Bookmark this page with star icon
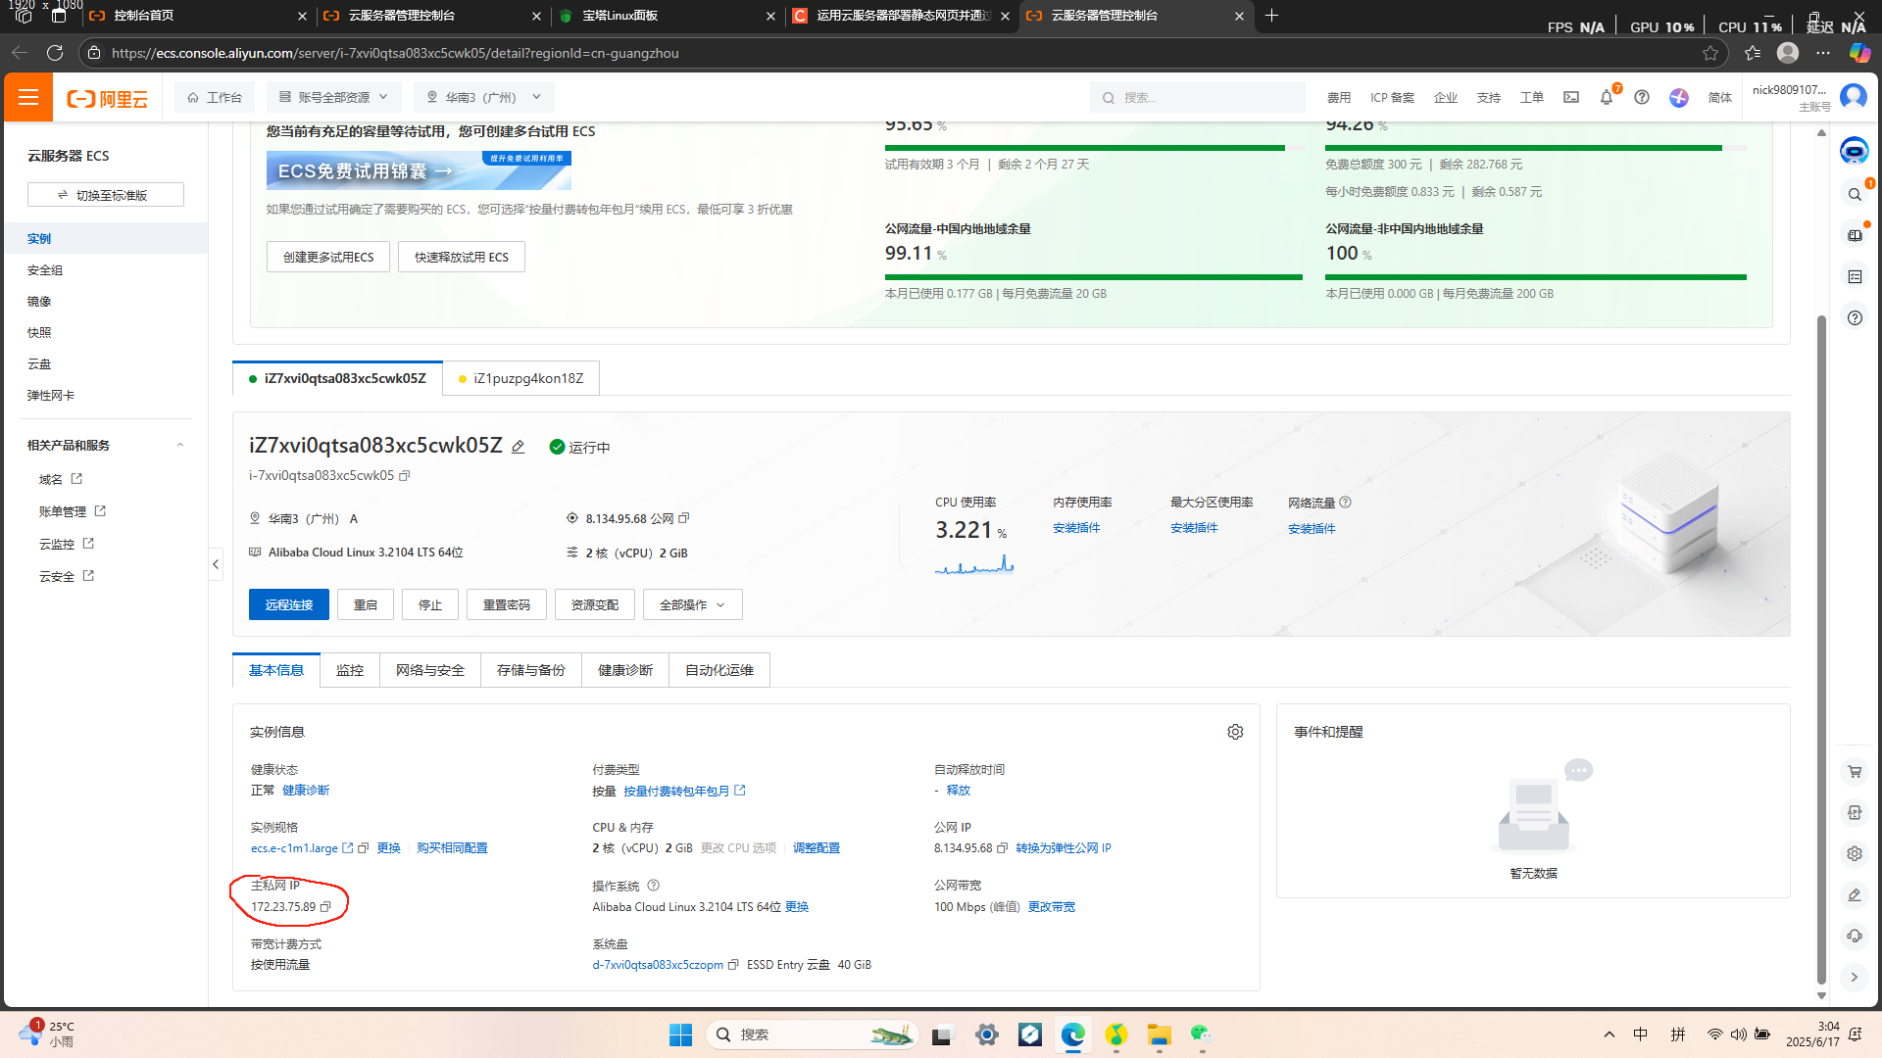This screenshot has width=1882, height=1058. coord(1710,53)
